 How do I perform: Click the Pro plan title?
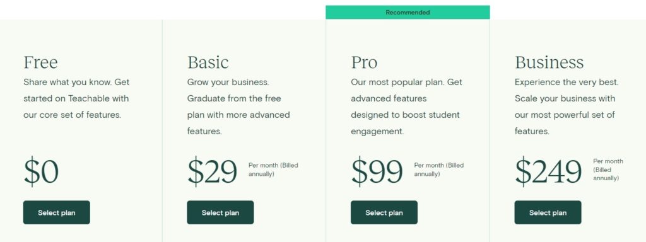pos(364,62)
